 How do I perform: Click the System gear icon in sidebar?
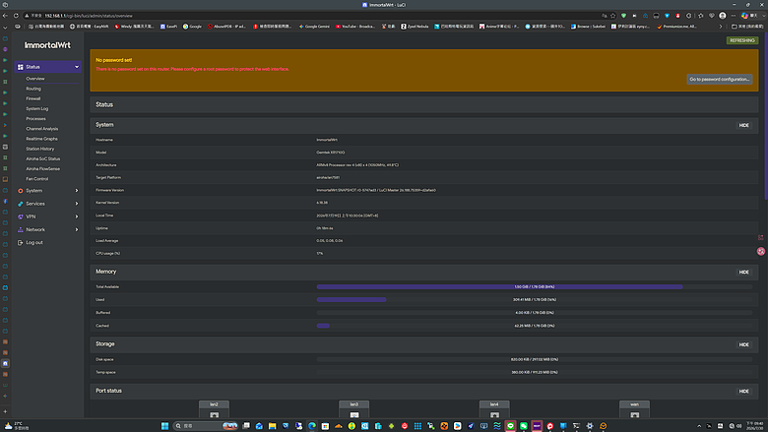(x=20, y=191)
